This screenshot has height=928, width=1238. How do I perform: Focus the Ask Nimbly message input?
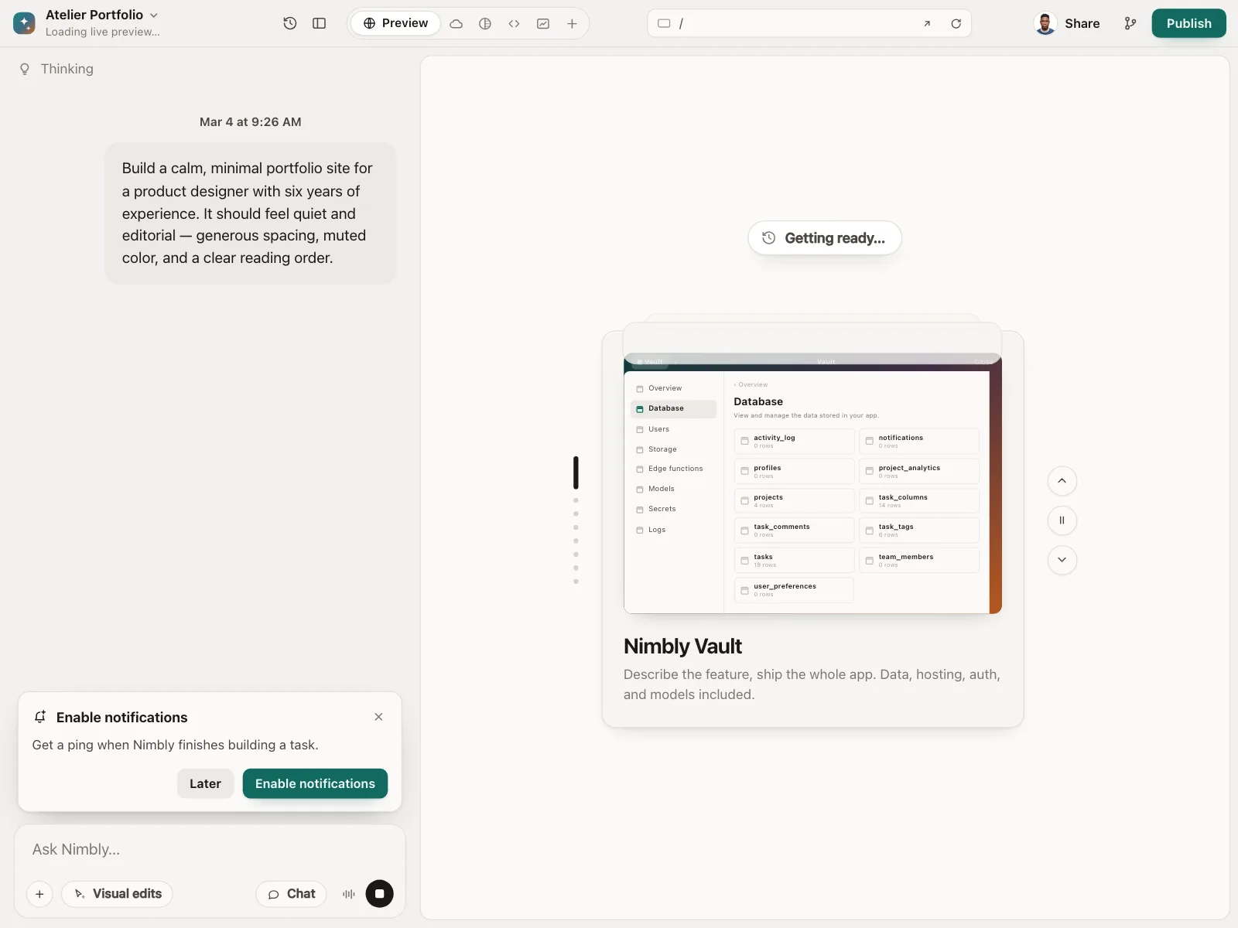(210, 849)
